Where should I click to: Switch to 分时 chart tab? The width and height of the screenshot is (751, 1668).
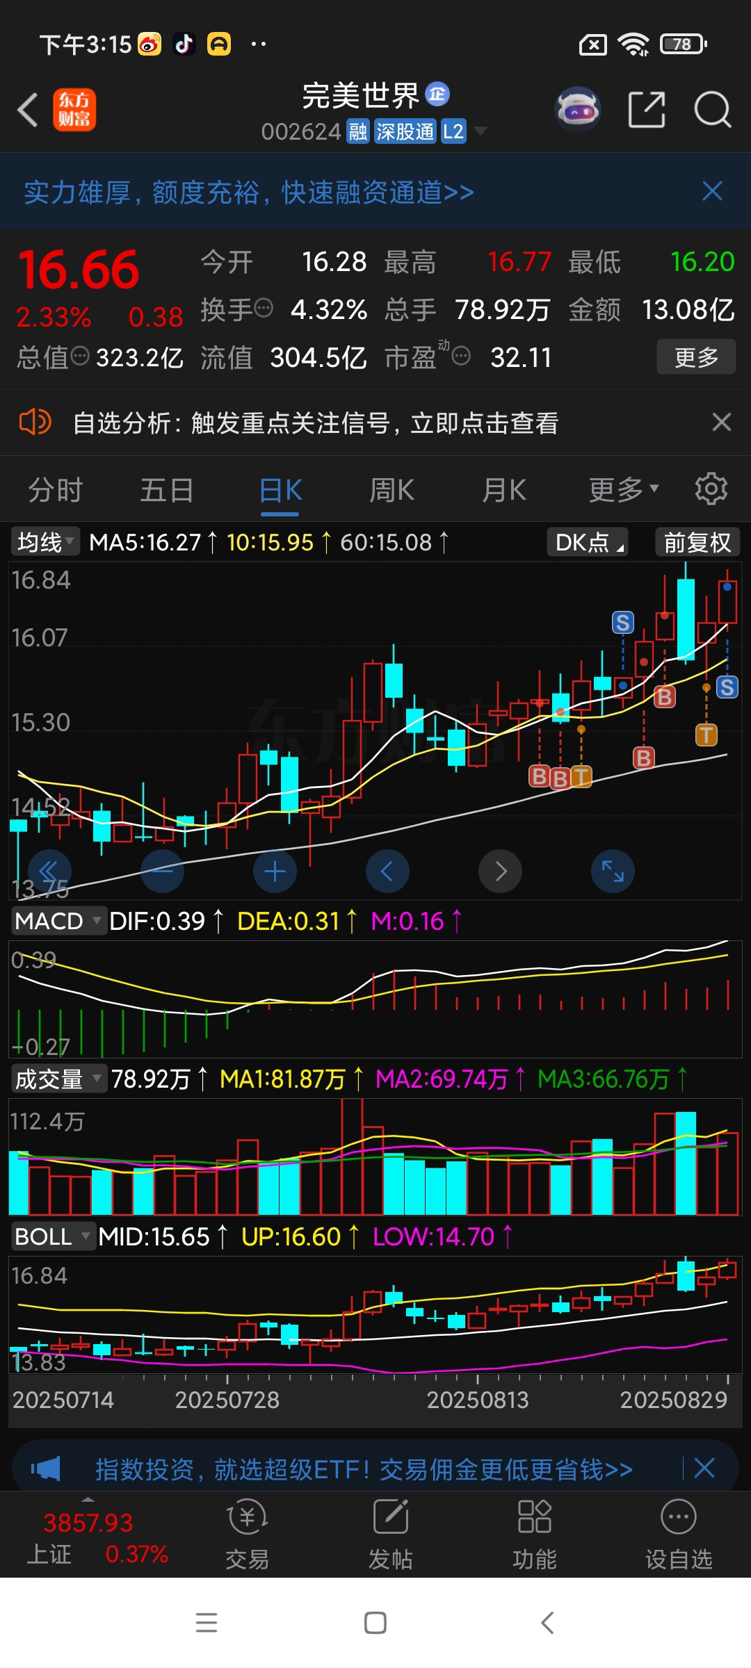pyautogui.click(x=56, y=490)
